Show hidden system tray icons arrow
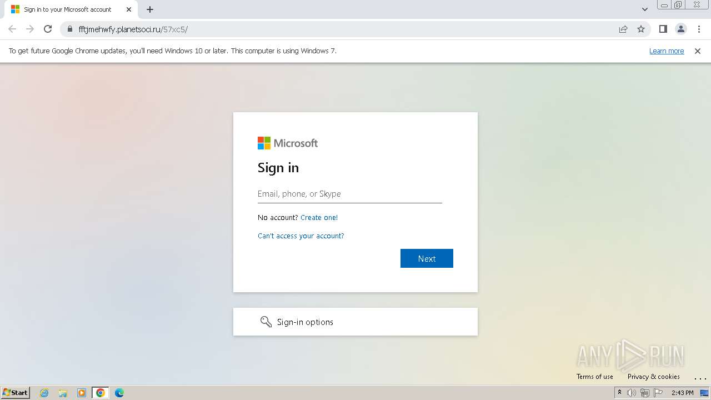The height and width of the screenshot is (400, 711). click(619, 393)
